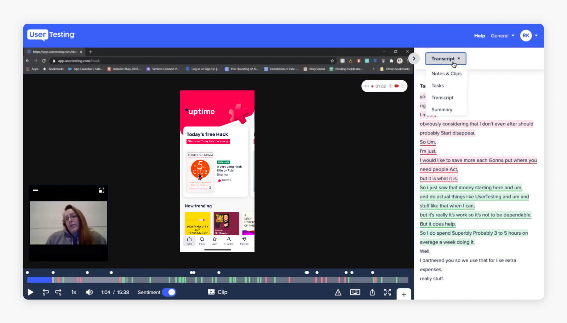Show keyboard shortcuts icon

click(355, 292)
